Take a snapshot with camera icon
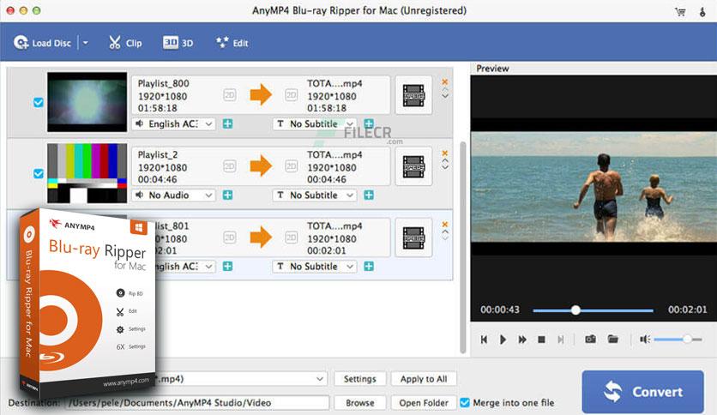This screenshot has width=717, height=415. pyautogui.click(x=590, y=340)
